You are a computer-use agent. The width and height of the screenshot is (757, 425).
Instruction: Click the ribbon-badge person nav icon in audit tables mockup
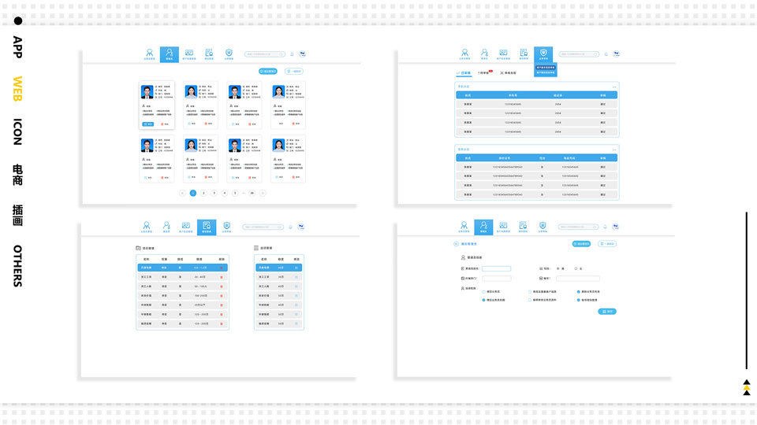[x=464, y=54]
